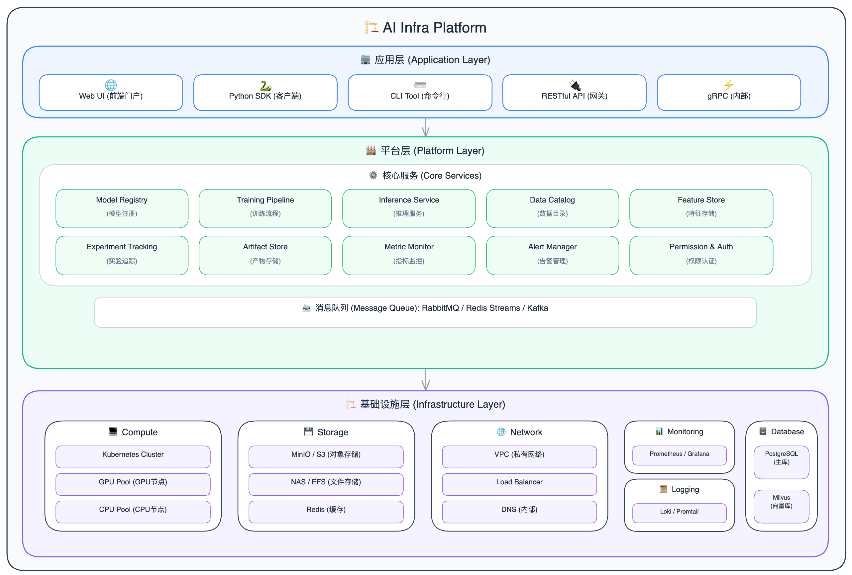Open the Artifact Store service card
Screen dimensions: 852x575
tap(266, 256)
